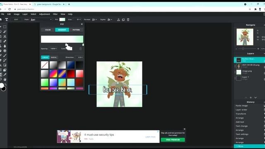Select the Layer 1 layer
The height and width of the screenshot is (149, 265).
tap(249, 78)
